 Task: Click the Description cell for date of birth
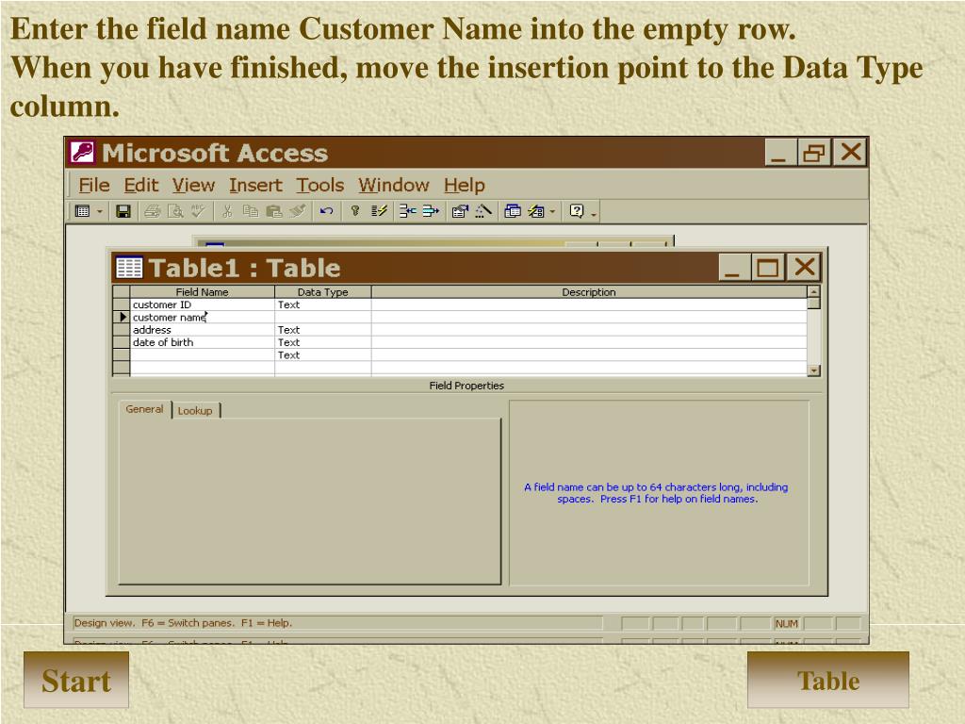point(589,342)
